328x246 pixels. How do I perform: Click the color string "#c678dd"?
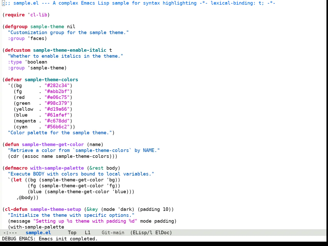[x=57, y=121]
